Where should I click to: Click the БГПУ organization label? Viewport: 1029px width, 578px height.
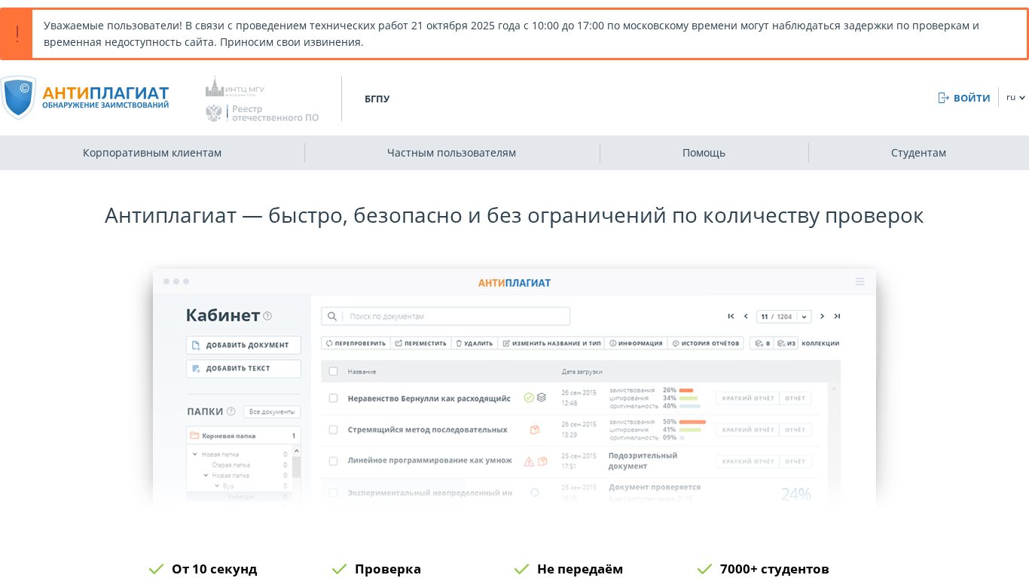coord(377,99)
